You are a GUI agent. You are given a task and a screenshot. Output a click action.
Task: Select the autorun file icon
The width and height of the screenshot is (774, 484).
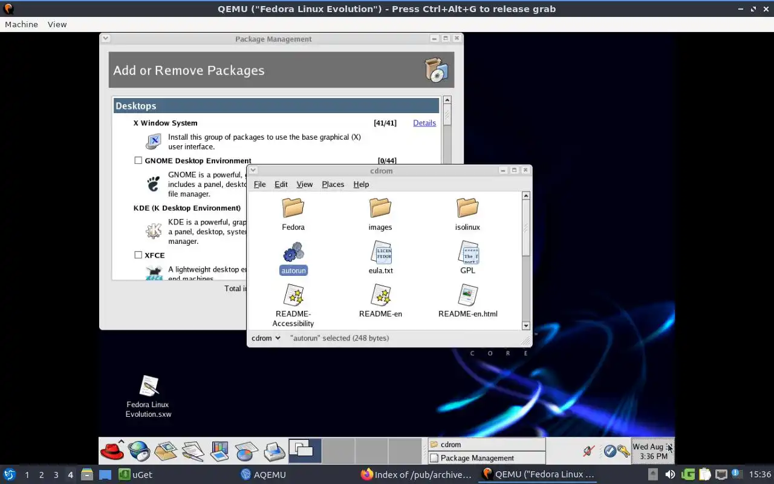(x=293, y=252)
